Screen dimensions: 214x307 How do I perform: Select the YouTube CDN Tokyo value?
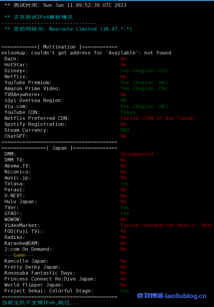coord(128,112)
